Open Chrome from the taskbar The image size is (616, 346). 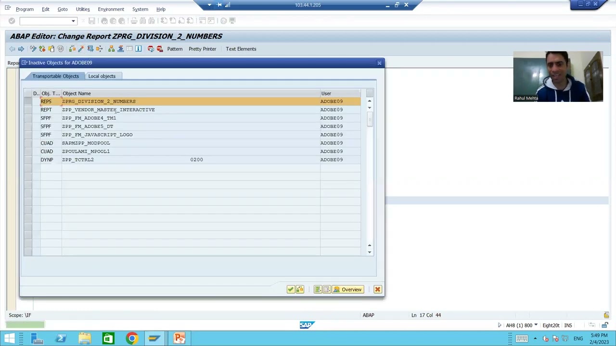(131, 338)
